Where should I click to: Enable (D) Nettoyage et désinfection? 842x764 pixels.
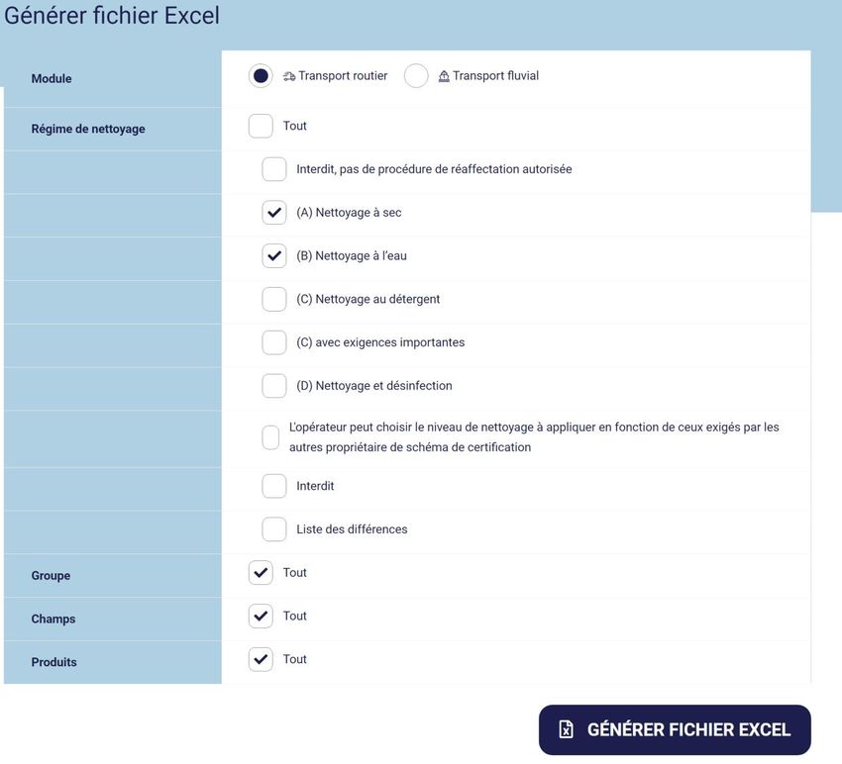(x=274, y=386)
